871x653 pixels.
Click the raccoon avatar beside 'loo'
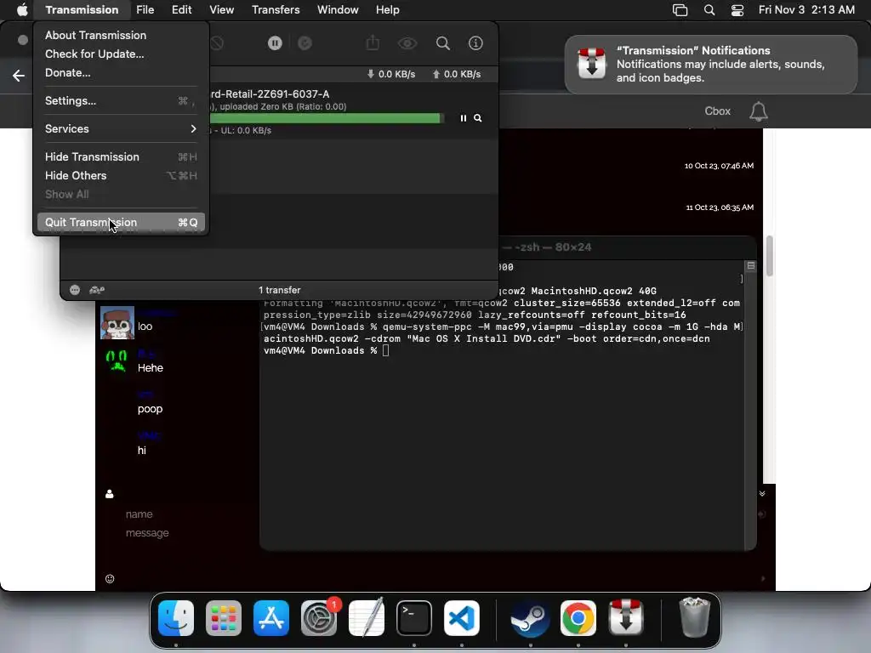tap(117, 322)
